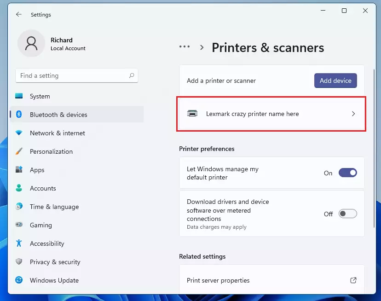The height and width of the screenshot is (301, 381).
Task: Click the search magnifier icon
Action: tap(132, 75)
